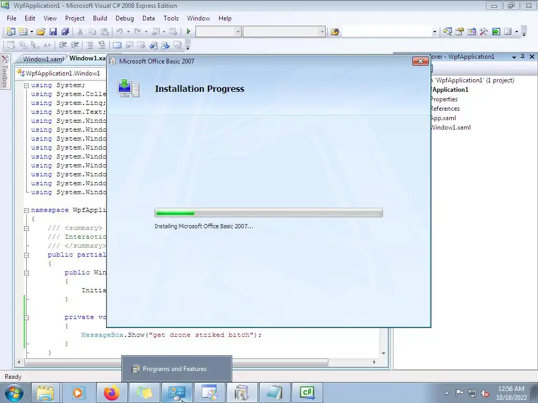Click the Navigate Backward icon
The width and height of the screenshot is (538, 403).
click(156, 31)
